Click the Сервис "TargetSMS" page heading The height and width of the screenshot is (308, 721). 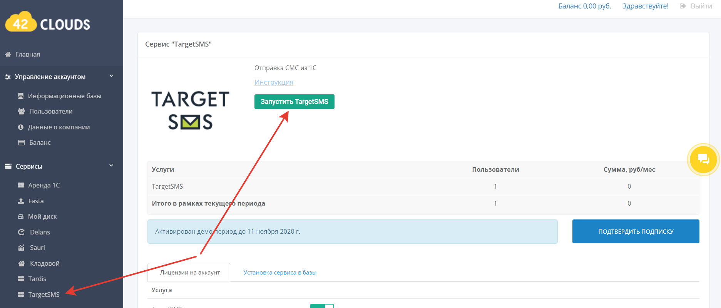point(178,44)
